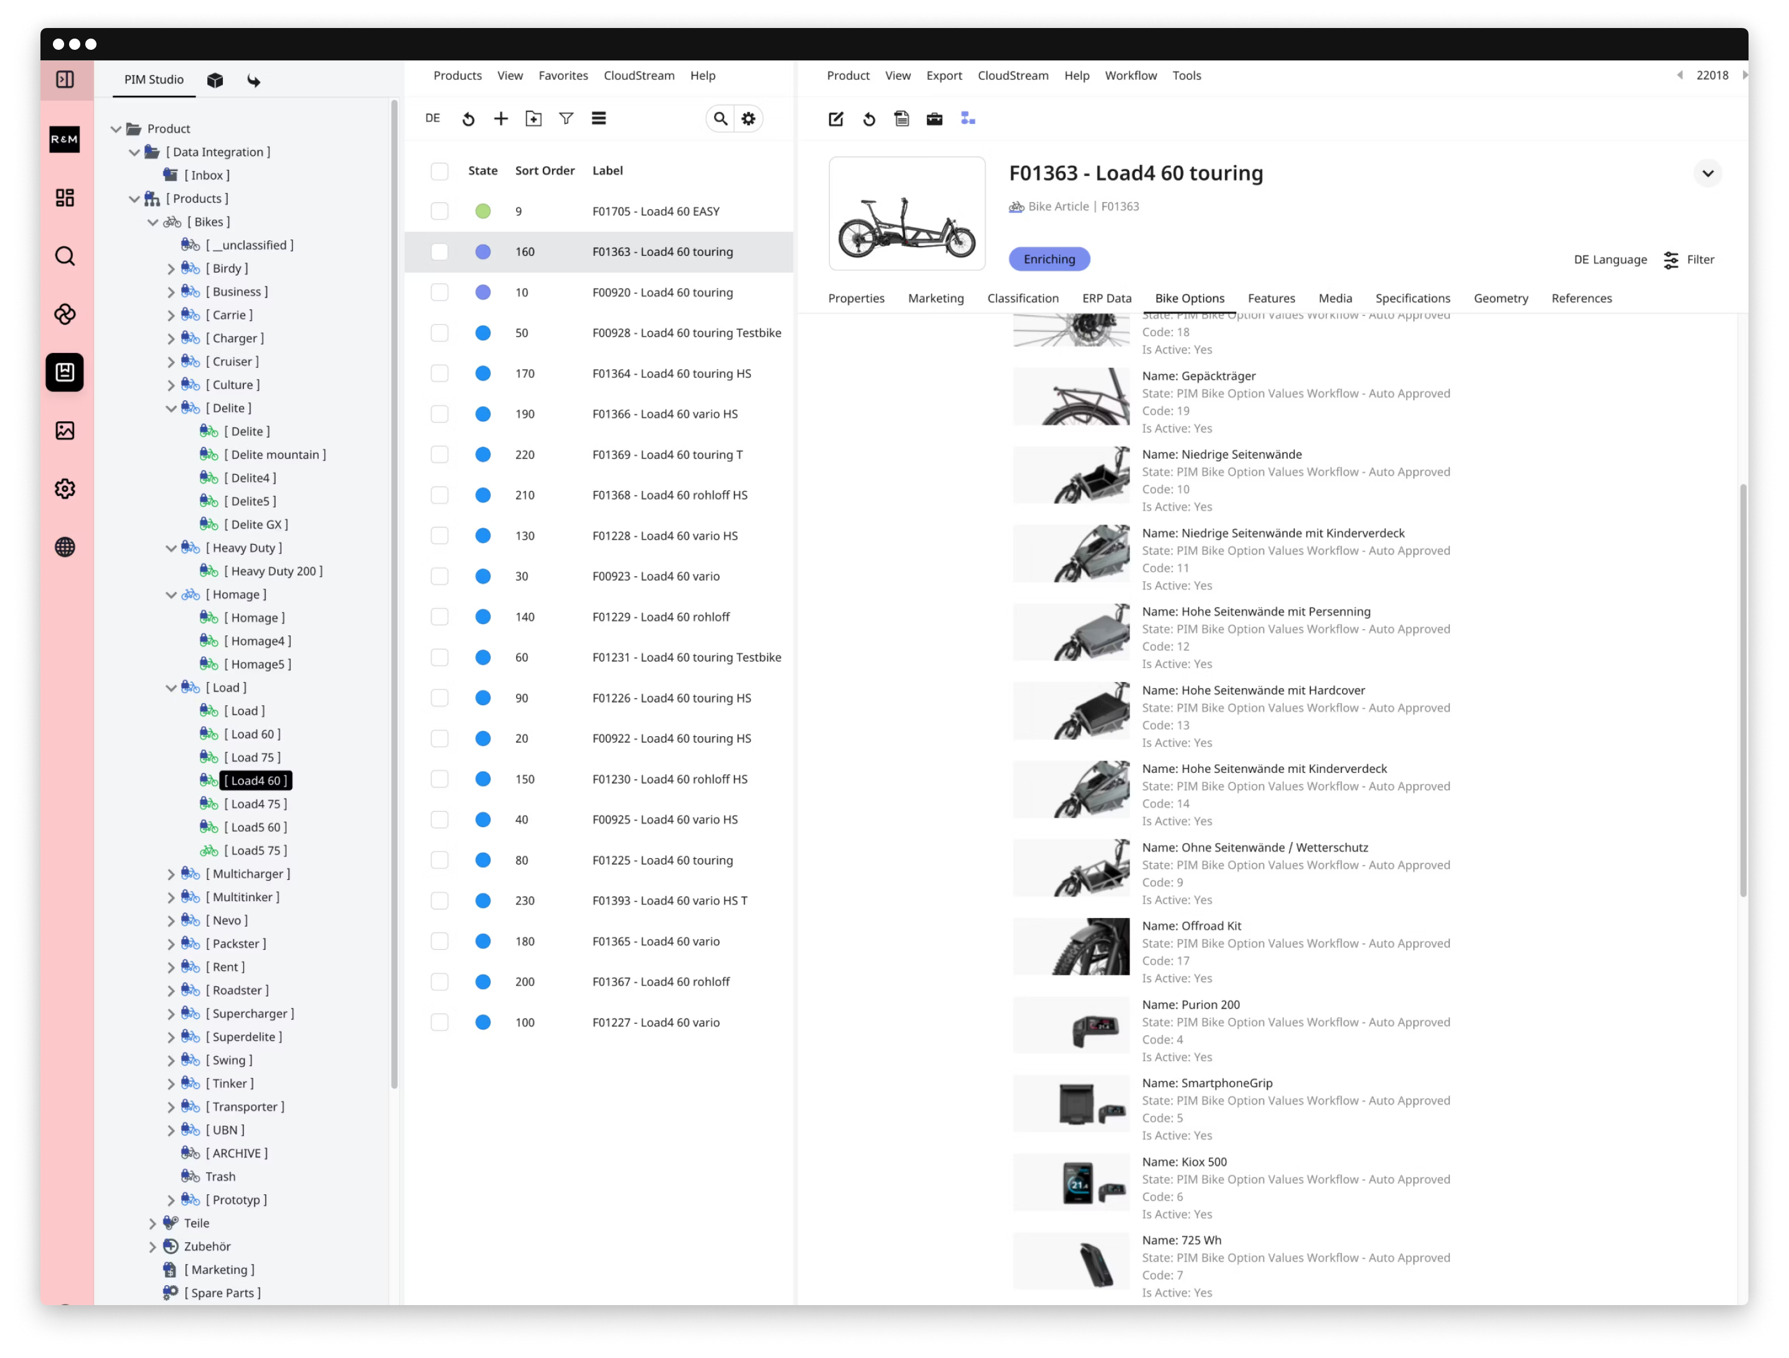This screenshot has width=1789, height=1358.
Task: Select checkbox for F01227 - Load4 60 vario
Action: click(439, 1023)
